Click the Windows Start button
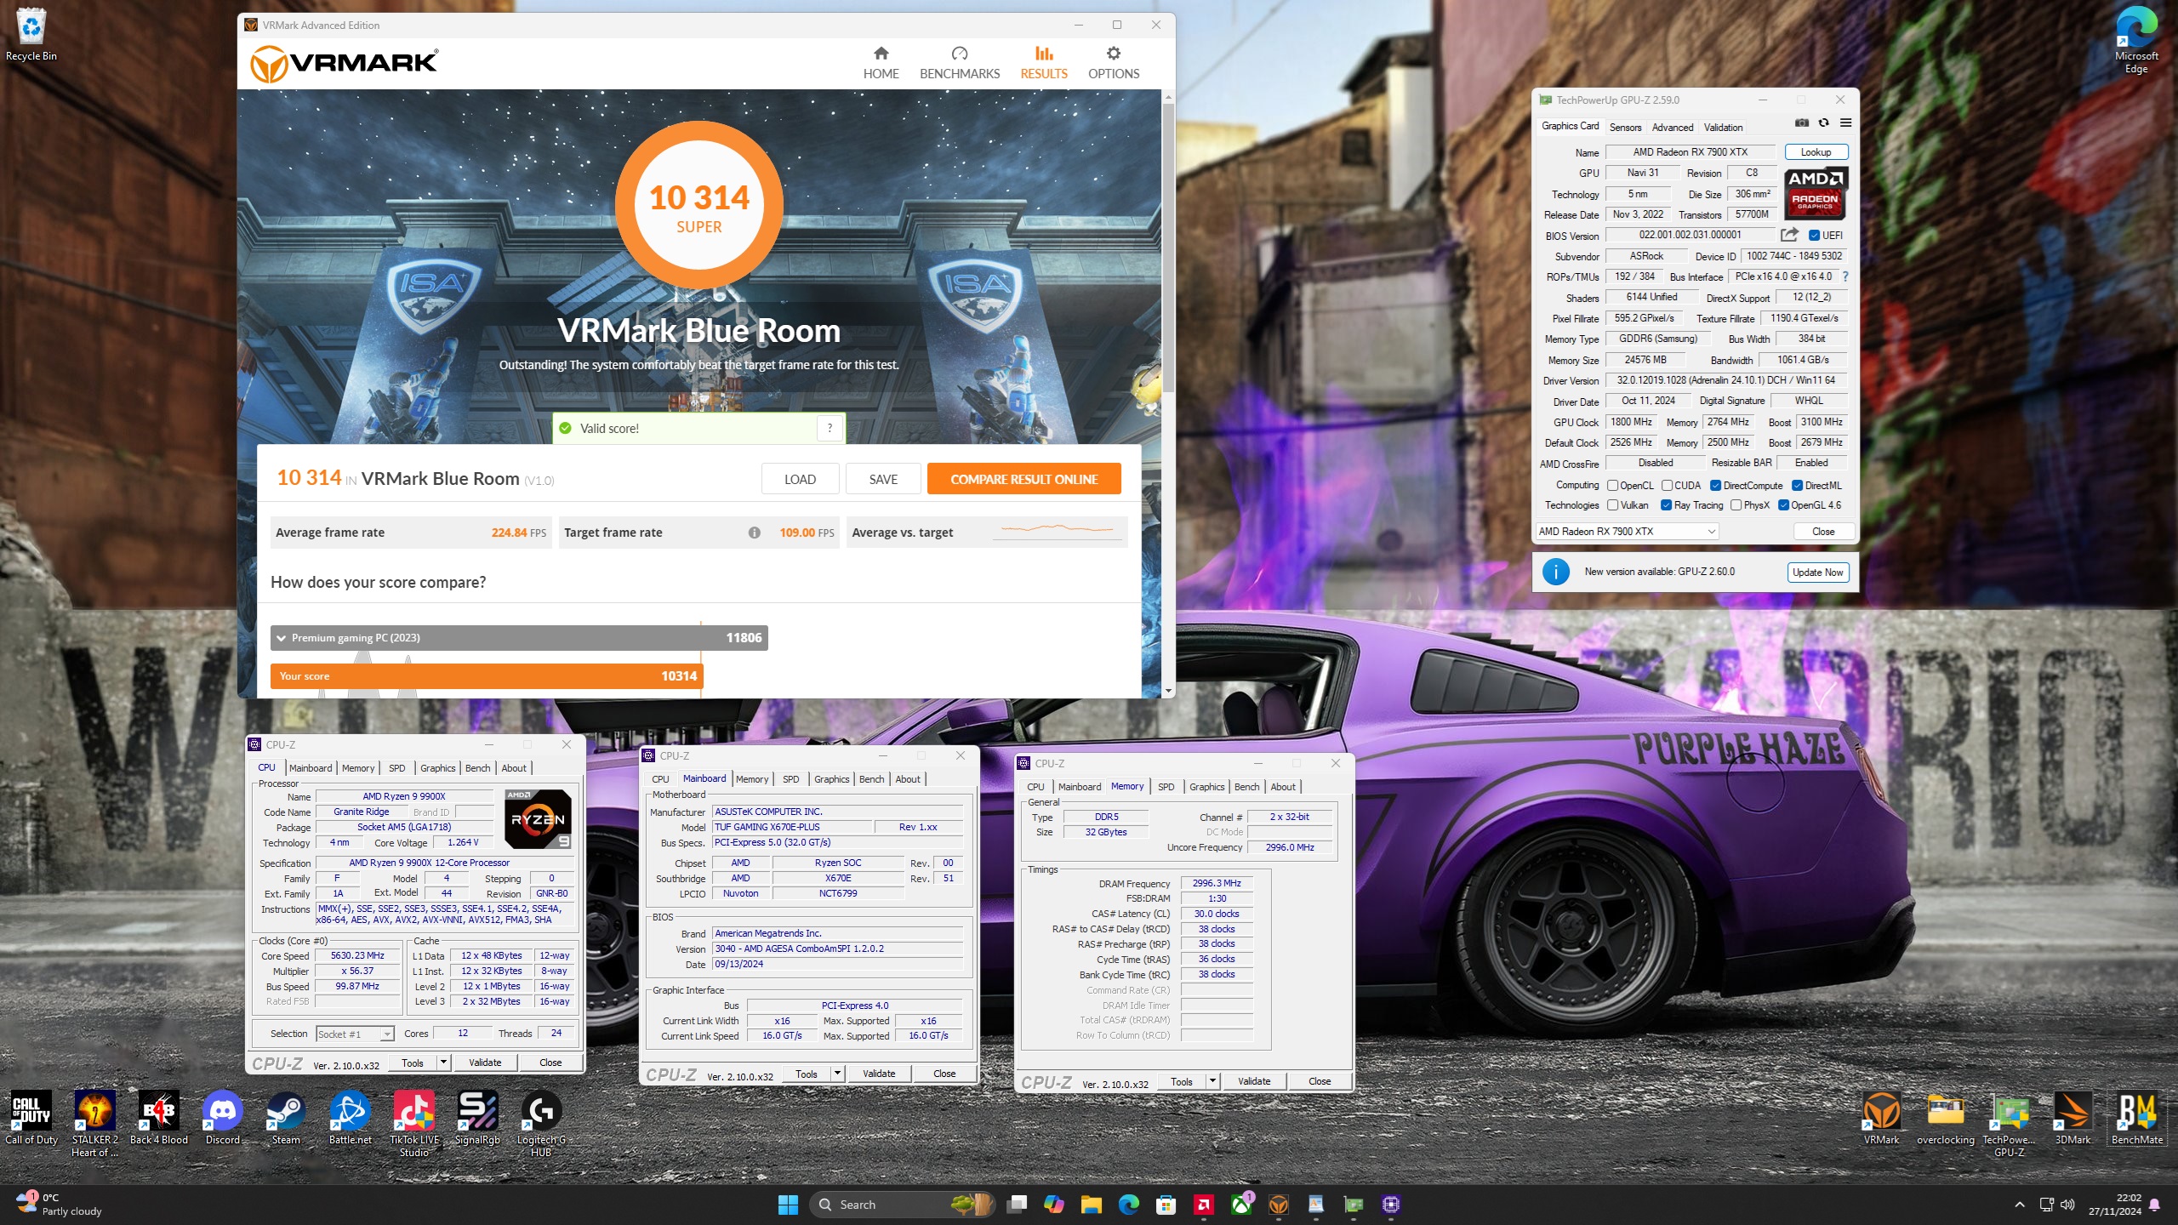 788,1205
